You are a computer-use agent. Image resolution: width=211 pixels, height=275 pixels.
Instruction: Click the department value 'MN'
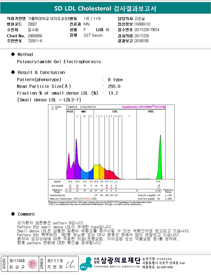[x=87, y=24]
